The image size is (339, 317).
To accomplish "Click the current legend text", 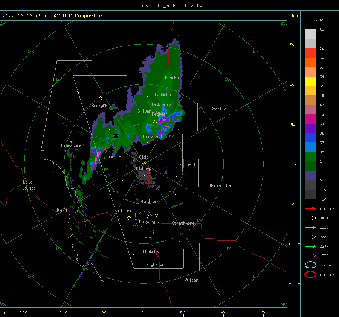I will pos(327,265).
